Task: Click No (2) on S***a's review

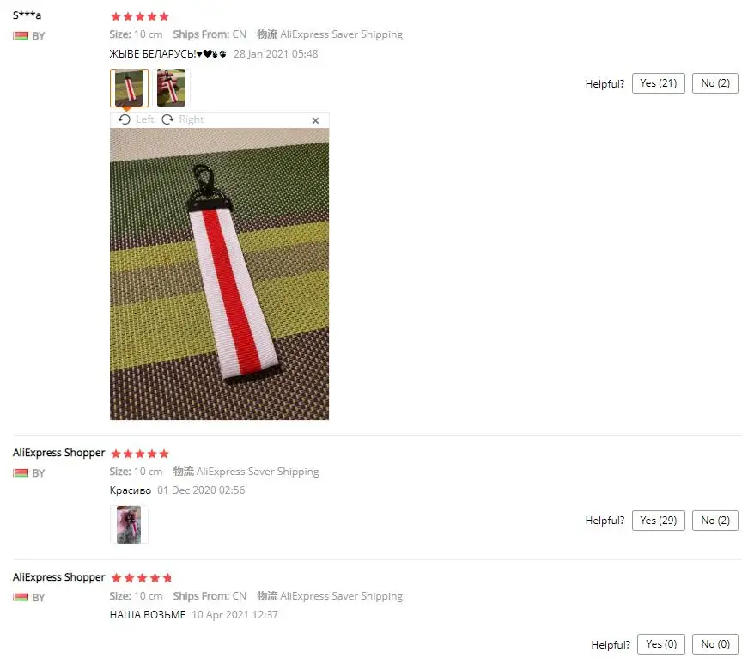Action: 715,83
